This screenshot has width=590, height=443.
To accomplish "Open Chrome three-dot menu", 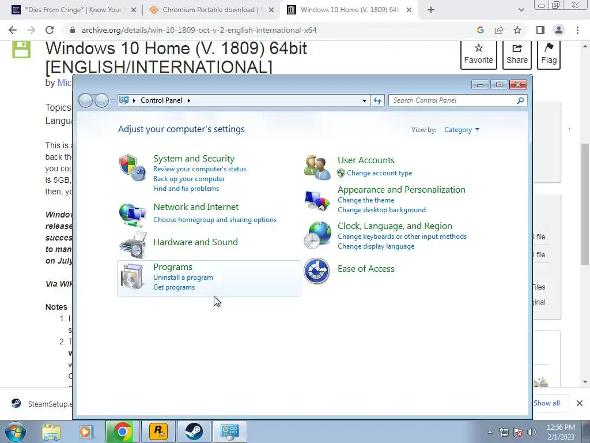I will 577,30.
